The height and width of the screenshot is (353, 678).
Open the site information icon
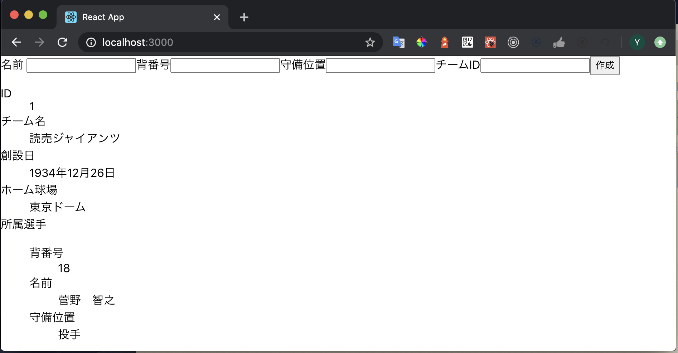coord(91,43)
